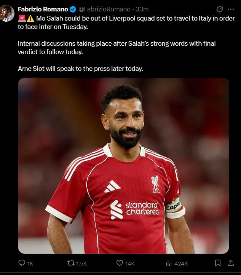Click the Arne Slot press sentence
The image size is (241, 275).
pyautogui.click(x=80, y=69)
